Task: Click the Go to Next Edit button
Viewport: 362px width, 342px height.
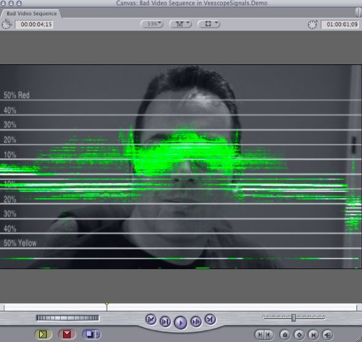Action: click(x=210, y=320)
